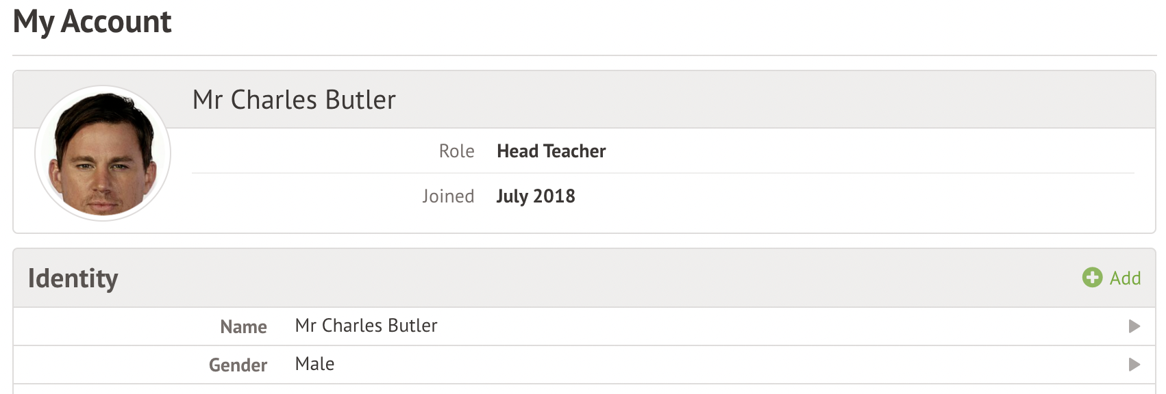This screenshot has height=394, width=1166.
Task: Click the green plus icon in Identity
Action: (1092, 277)
